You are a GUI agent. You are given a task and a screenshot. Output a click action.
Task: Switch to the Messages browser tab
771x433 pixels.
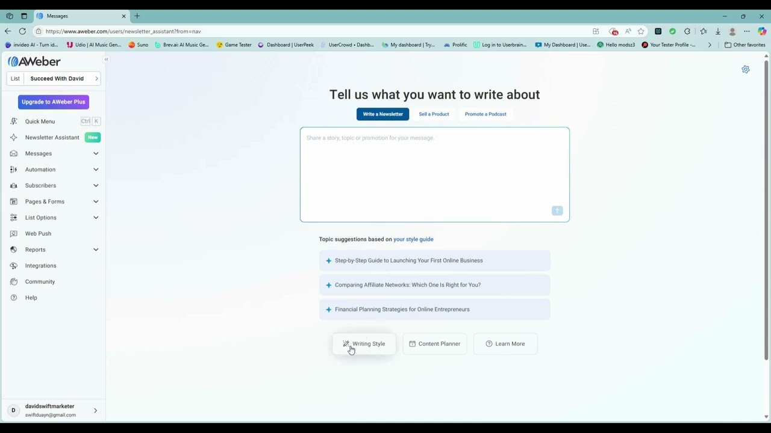click(x=82, y=16)
